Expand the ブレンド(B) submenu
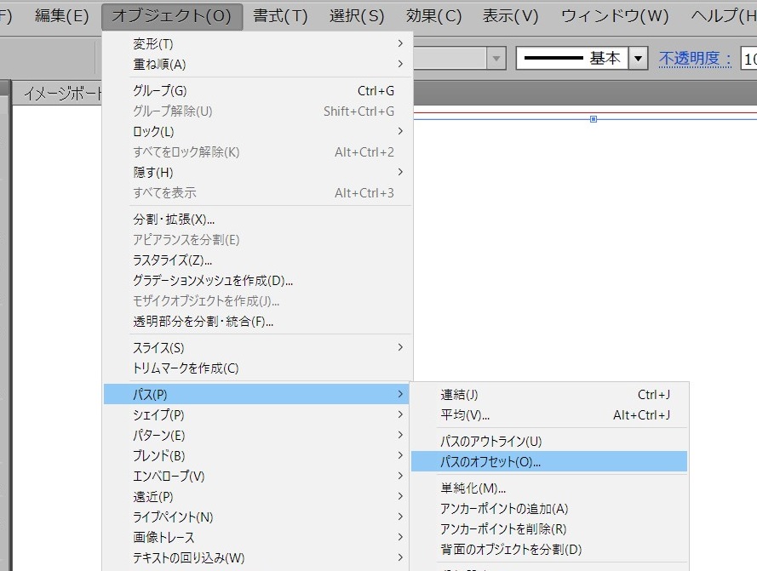The width and height of the screenshot is (757, 571). 258,455
